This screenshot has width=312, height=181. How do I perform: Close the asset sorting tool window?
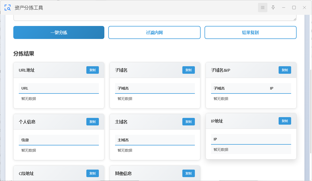(304, 8)
